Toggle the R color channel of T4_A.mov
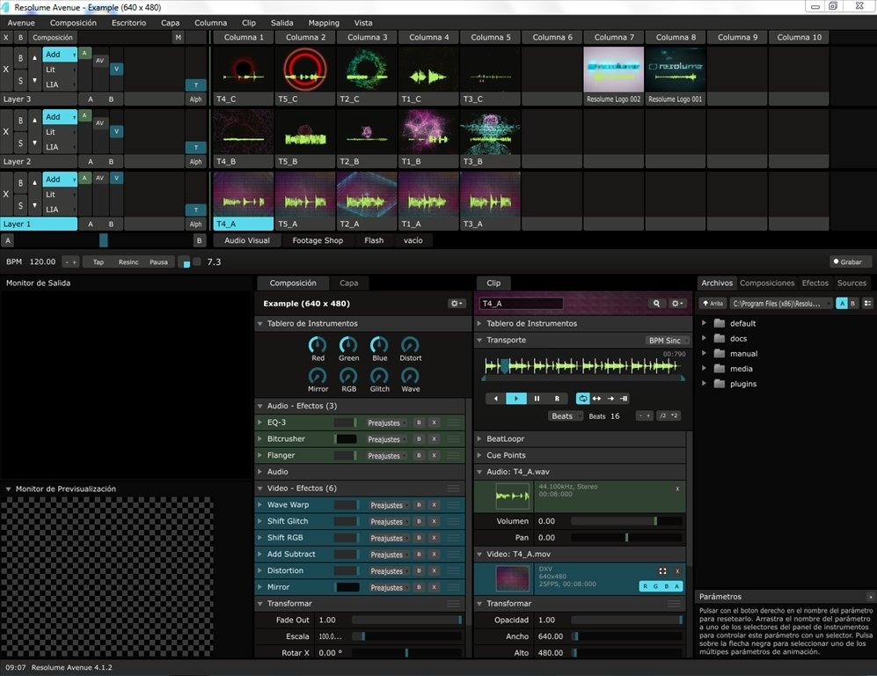 [x=646, y=586]
